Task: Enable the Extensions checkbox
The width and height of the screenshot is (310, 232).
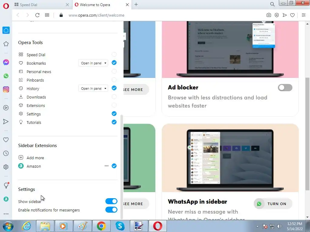Action: tap(114, 105)
